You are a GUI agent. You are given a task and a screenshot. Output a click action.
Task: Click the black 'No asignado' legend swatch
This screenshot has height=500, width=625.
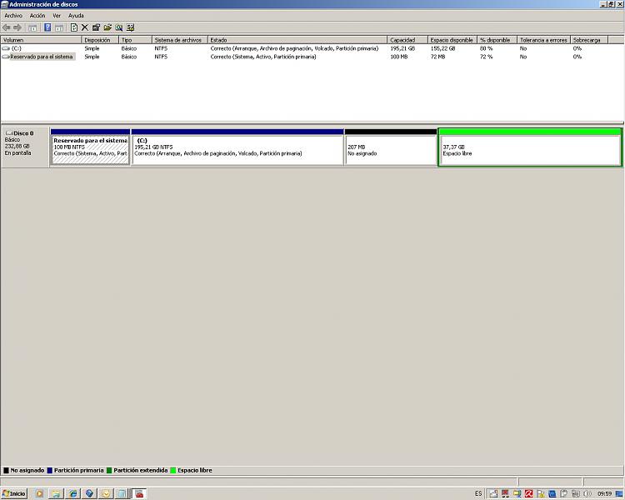point(6,470)
